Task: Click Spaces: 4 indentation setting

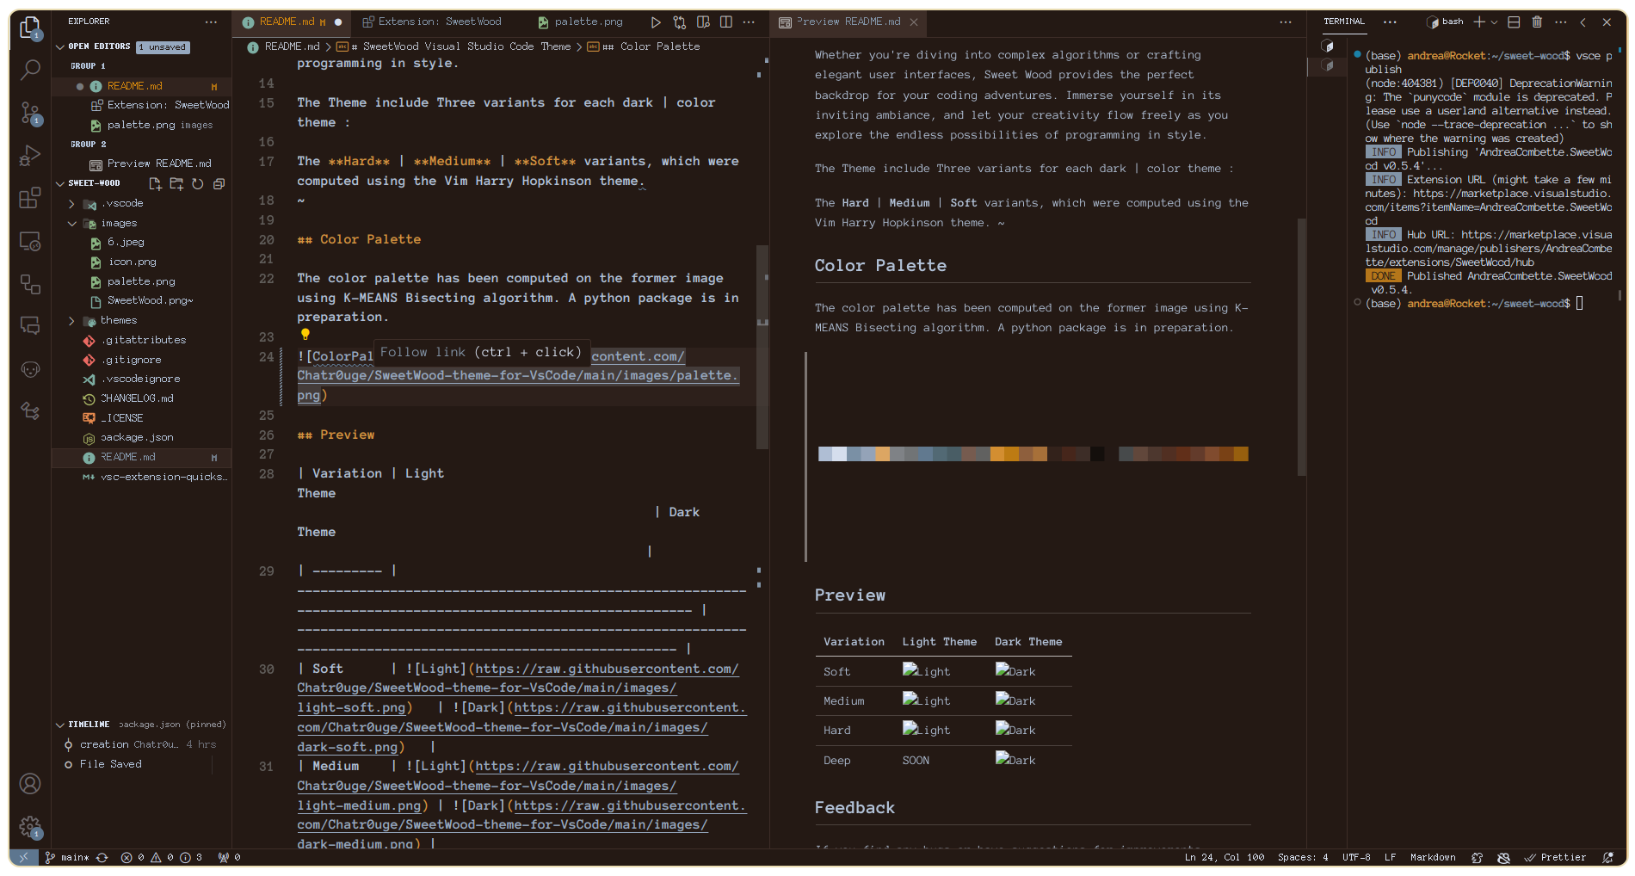Action: coord(1303,857)
